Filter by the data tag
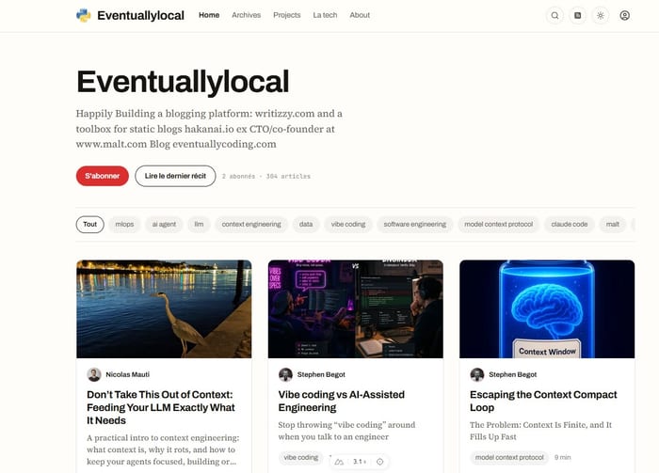Viewport: 659px width, 473px height. pyautogui.click(x=306, y=225)
